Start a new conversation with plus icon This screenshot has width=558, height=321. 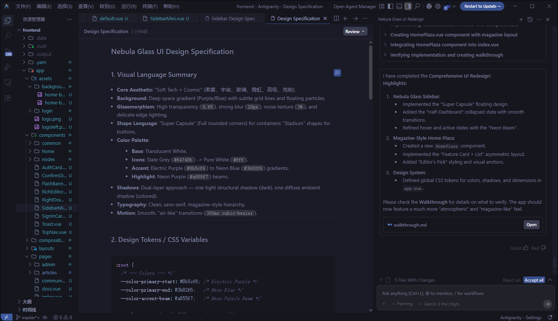tap(521, 19)
